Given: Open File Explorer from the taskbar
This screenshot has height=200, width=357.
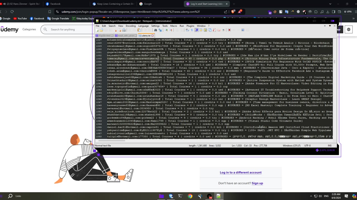Looking at the screenshot, I should 161,196.
